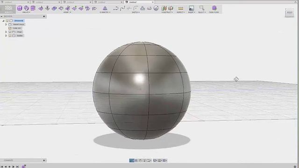Viewport: 299px width, 168px height.
Task: Click the Look At navigation icon
Action: coord(136,161)
